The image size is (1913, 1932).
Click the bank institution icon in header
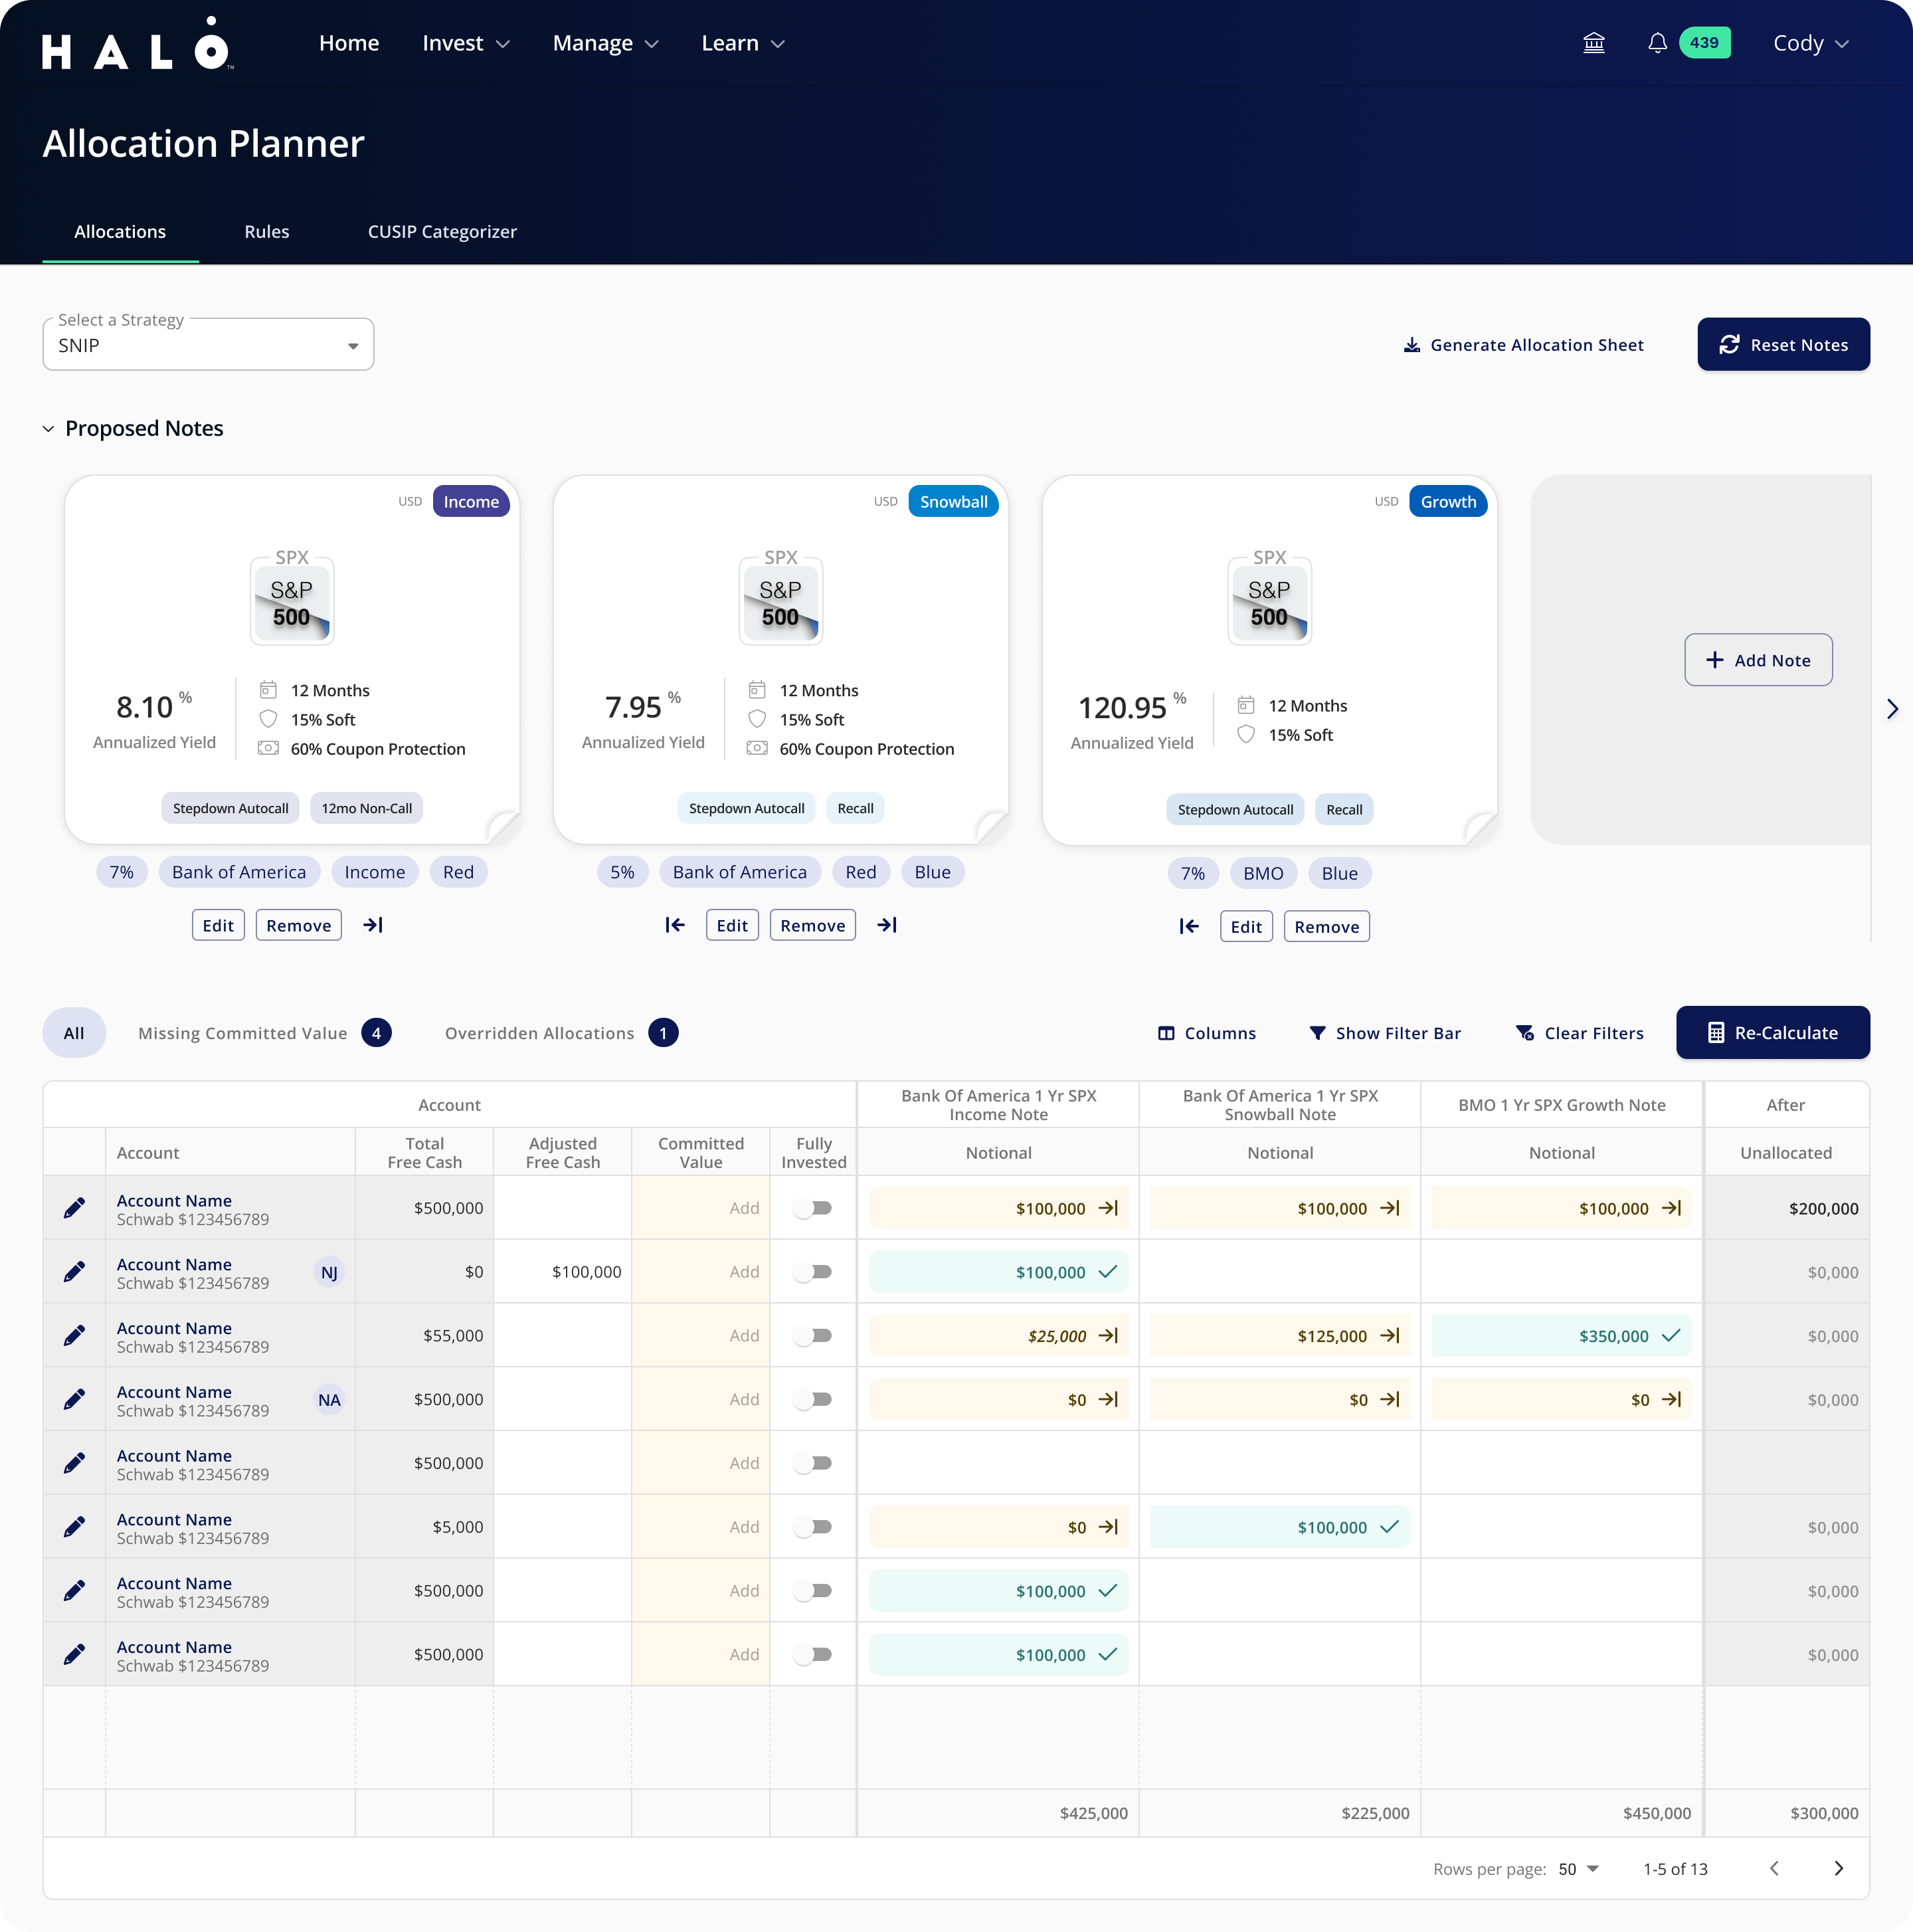tap(1594, 43)
